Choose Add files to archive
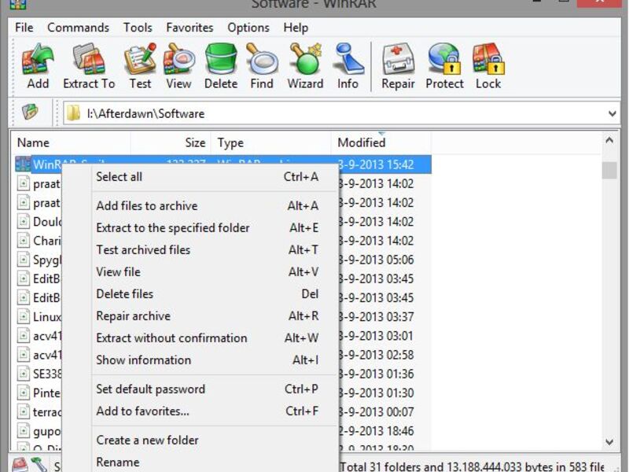Screen dimensions: 629x472 pos(215,205)
